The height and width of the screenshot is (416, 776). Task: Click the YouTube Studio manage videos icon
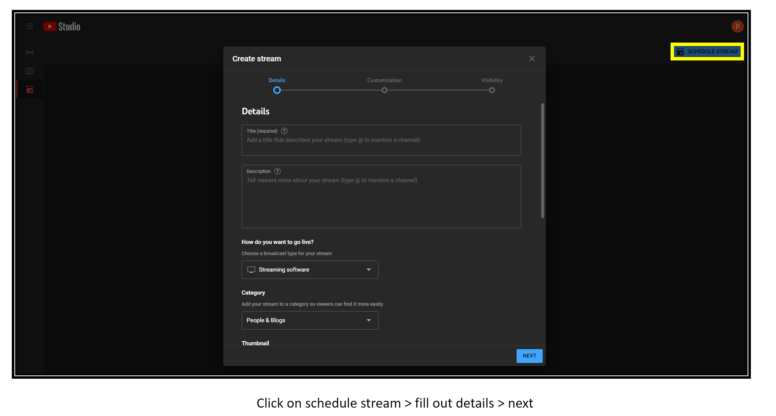click(x=29, y=89)
